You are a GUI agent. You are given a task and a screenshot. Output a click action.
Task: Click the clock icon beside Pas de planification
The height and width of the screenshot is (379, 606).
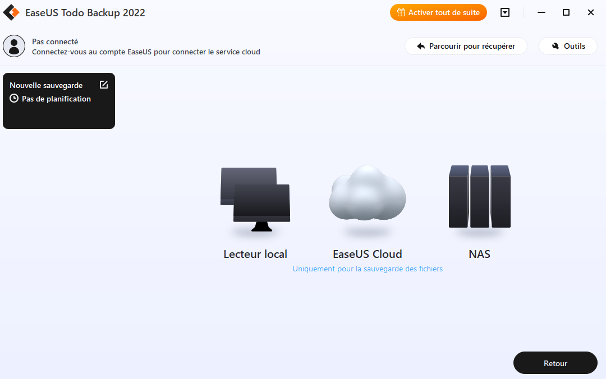tap(14, 98)
